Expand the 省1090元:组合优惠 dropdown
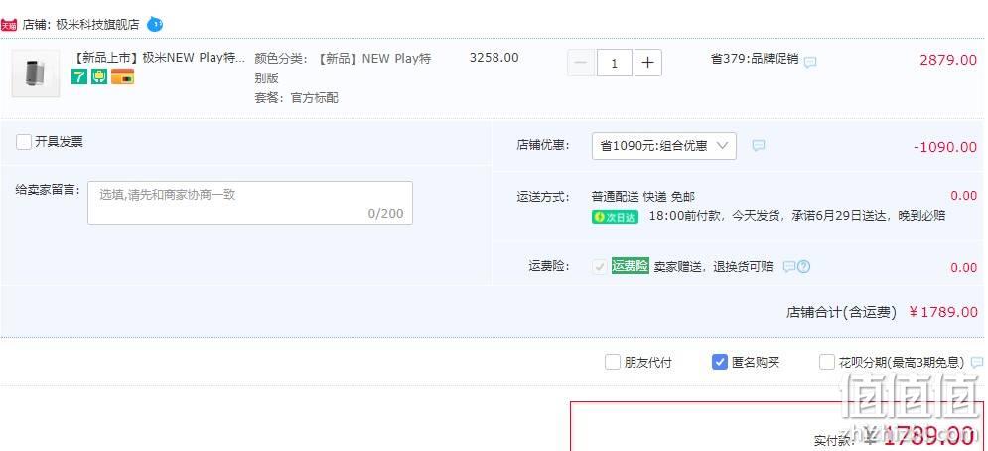This screenshot has width=988, height=451. tap(664, 146)
